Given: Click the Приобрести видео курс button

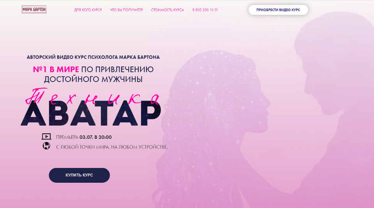Looking at the screenshot, I should click(x=278, y=10).
